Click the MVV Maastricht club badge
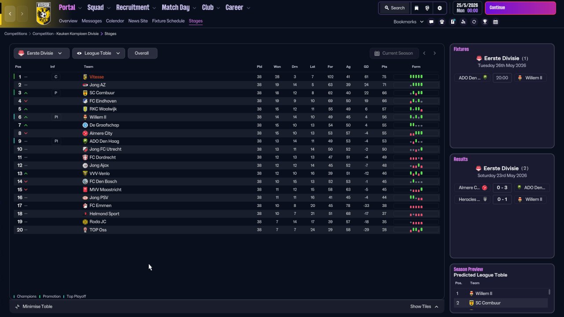This screenshot has width=564, height=317. pos(85,189)
